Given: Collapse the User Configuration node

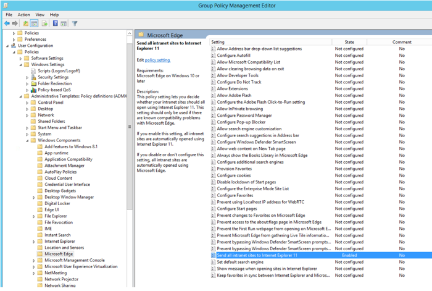Looking at the screenshot, I should (x=6, y=46).
